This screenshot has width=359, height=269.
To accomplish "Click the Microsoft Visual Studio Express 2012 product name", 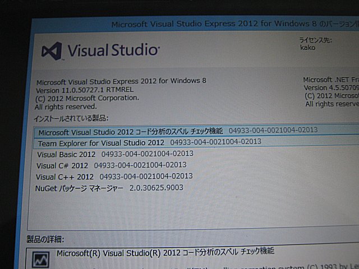I will pos(121,81).
